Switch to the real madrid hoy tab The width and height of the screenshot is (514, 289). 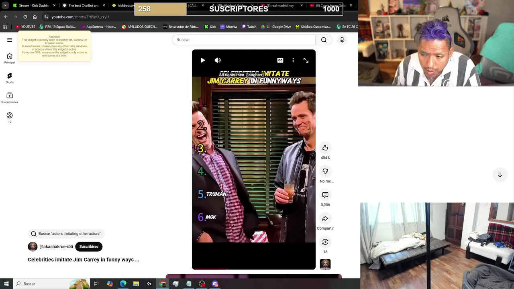282,6
